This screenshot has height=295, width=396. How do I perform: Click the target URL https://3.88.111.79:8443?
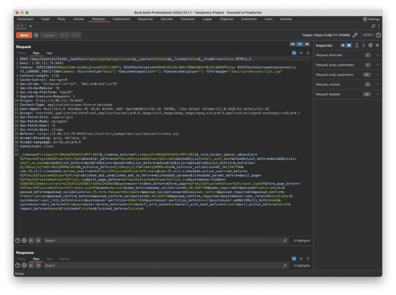point(332,35)
